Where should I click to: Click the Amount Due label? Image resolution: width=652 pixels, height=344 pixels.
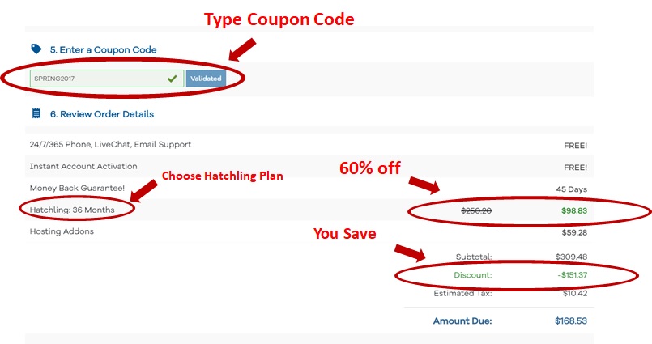[x=462, y=321]
